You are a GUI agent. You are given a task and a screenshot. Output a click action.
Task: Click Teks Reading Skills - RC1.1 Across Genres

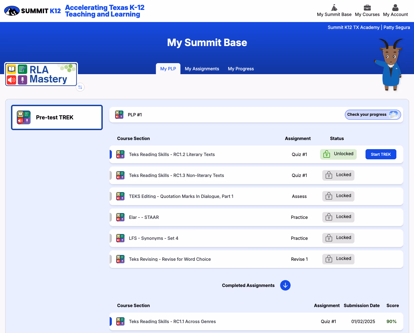pos(172,321)
